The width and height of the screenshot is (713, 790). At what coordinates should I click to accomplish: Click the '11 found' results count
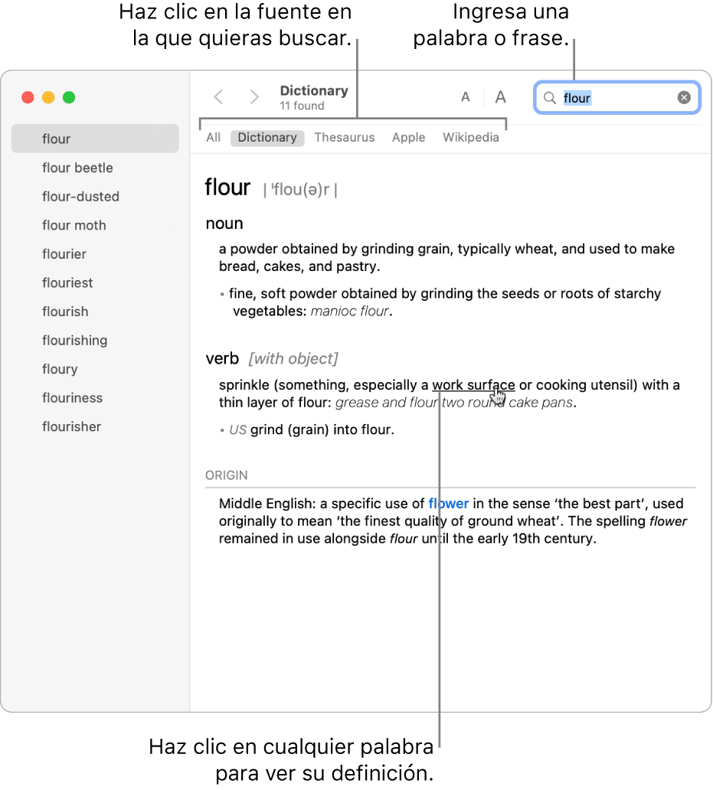[302, 106]
